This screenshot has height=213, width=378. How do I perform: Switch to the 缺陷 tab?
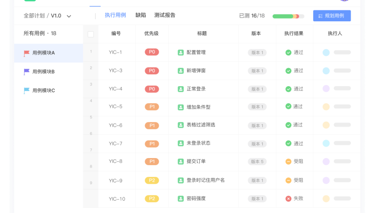(140, 15)
